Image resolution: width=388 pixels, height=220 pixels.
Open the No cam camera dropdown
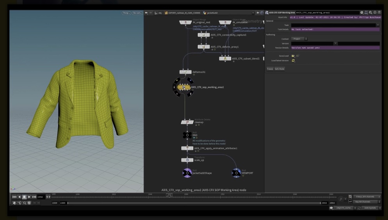(x=137, y=13)
